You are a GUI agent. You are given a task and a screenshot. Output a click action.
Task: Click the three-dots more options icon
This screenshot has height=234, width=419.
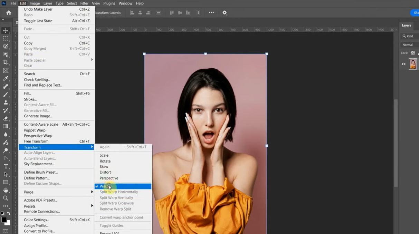[211, 12]
